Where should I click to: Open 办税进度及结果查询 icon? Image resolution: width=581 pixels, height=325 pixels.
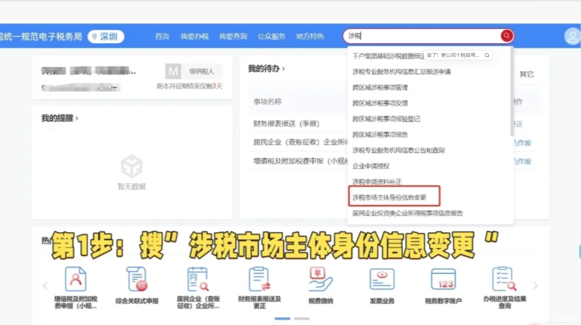coord(504,279)
